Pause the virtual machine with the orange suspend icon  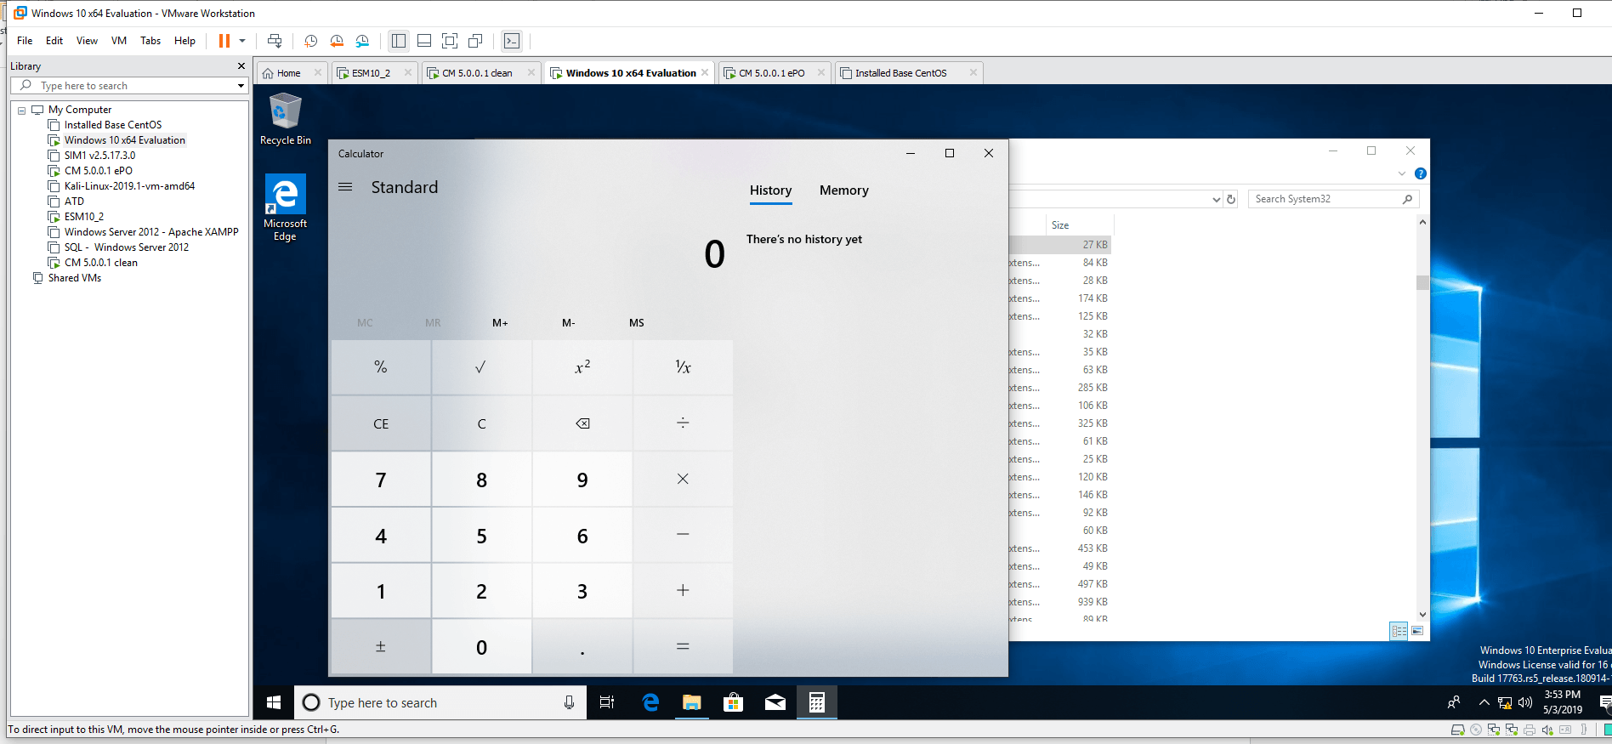(x=224, y=41)
